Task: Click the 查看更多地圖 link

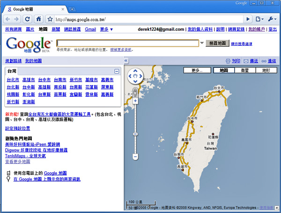Action: click(18, 162)
